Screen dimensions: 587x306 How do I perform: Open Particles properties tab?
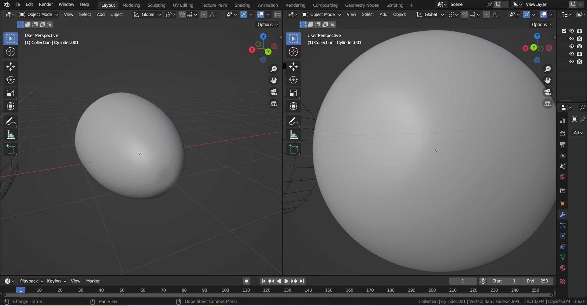point(563,225)
